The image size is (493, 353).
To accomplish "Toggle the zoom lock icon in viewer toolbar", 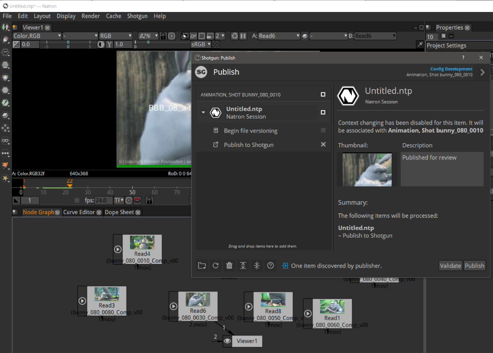I will pos(163,36).
